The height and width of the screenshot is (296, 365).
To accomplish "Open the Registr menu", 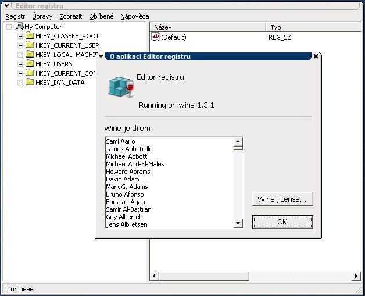I will (x=15, y=16).
